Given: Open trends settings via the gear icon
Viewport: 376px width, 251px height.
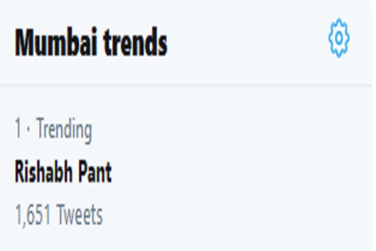Looking at the screenshot, I should (x=339, y=38).
